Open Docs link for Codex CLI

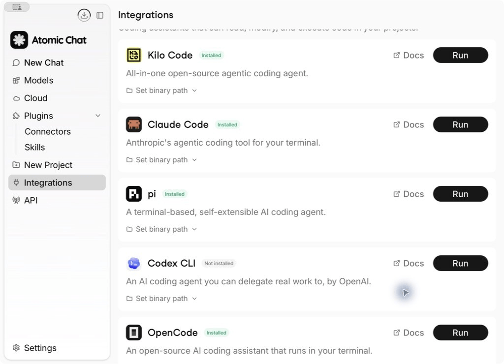[x=409, y=264]
